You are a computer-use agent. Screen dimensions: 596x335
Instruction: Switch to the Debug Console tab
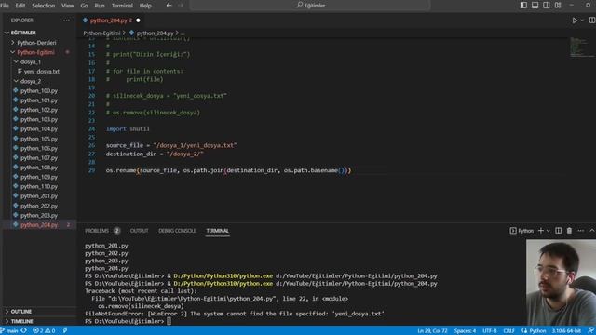click(x=177, y=231)
